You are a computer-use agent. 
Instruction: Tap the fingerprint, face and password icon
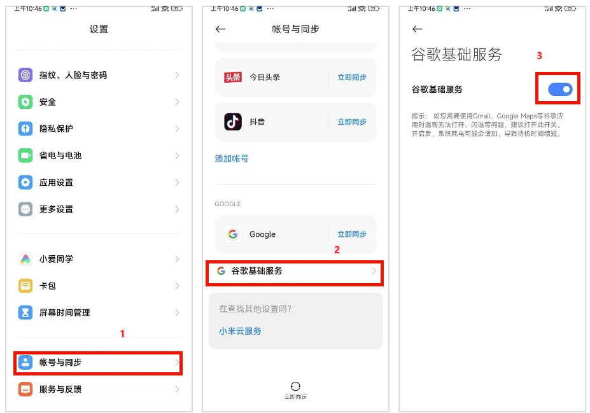click(x=25, y=75)
